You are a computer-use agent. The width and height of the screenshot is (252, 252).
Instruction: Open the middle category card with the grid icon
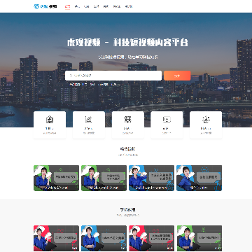pyautogui.click(x=127, y=125)
